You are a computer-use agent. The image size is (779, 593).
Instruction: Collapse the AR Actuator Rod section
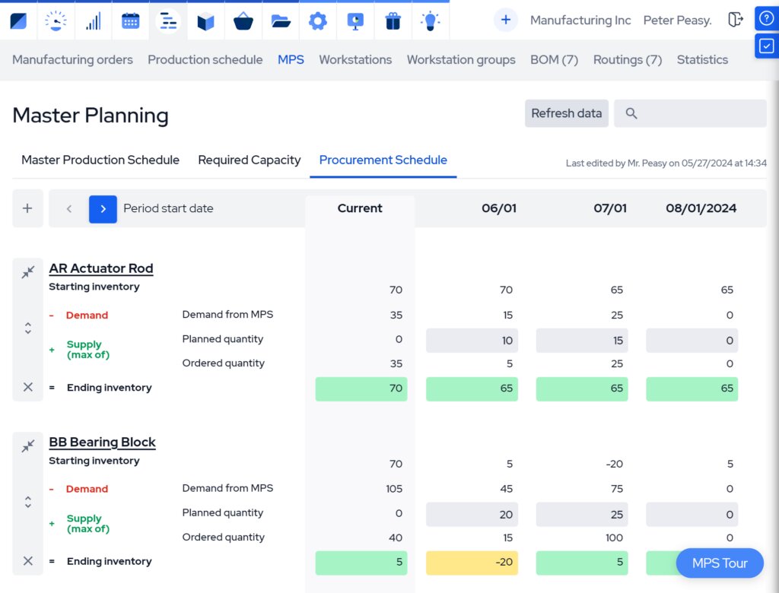[28, 272]
